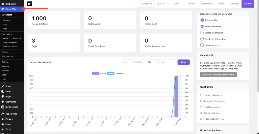This screenshot has height=134, width=259.
Task: Click the purple Apply button
Action: (183, 62)
